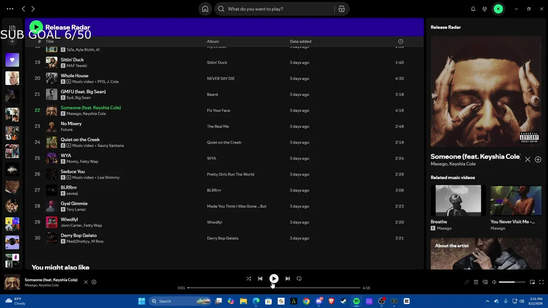Viewport: 548px width, 308px height.
Task: Toggle repeat mode
Action: point(299,278)
